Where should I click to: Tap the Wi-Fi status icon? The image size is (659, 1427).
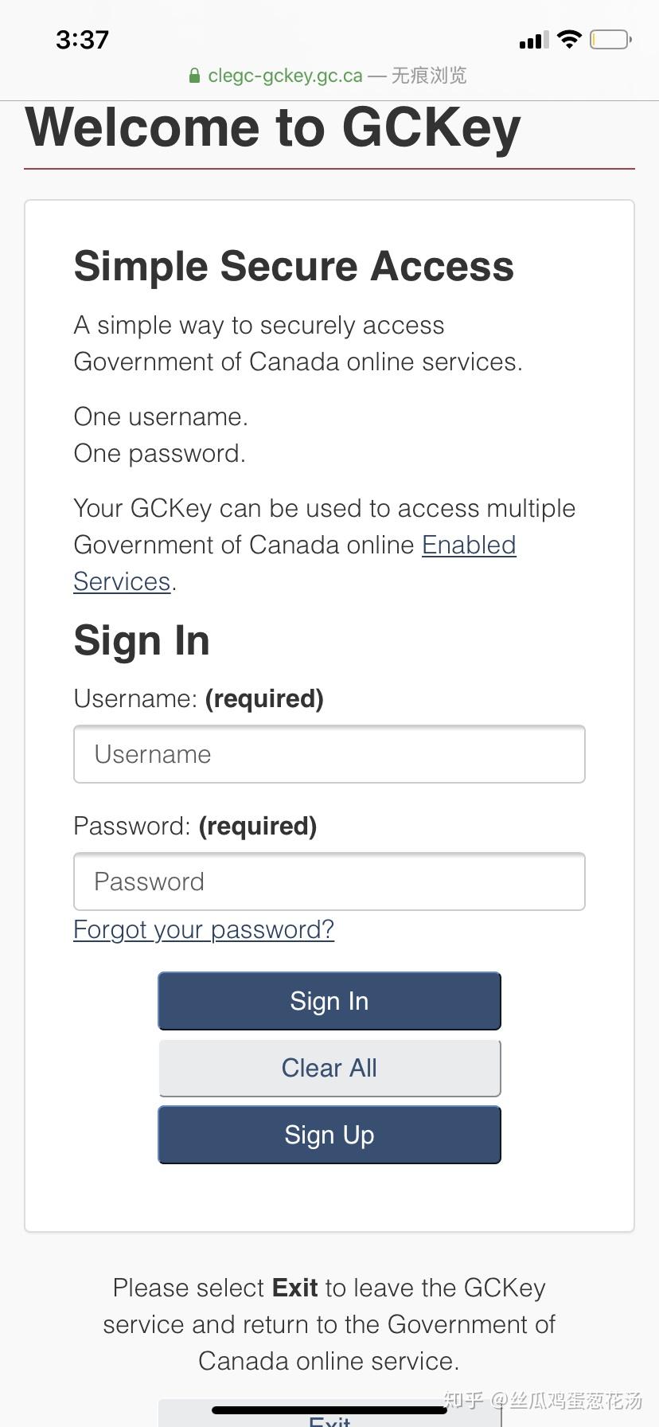tap(569, 39)
